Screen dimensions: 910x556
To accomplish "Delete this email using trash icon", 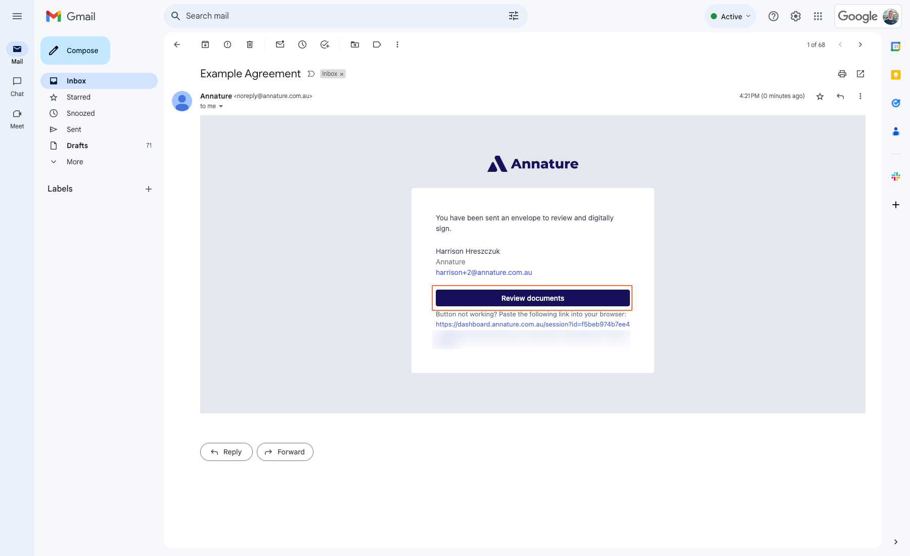I will point(249,44).
